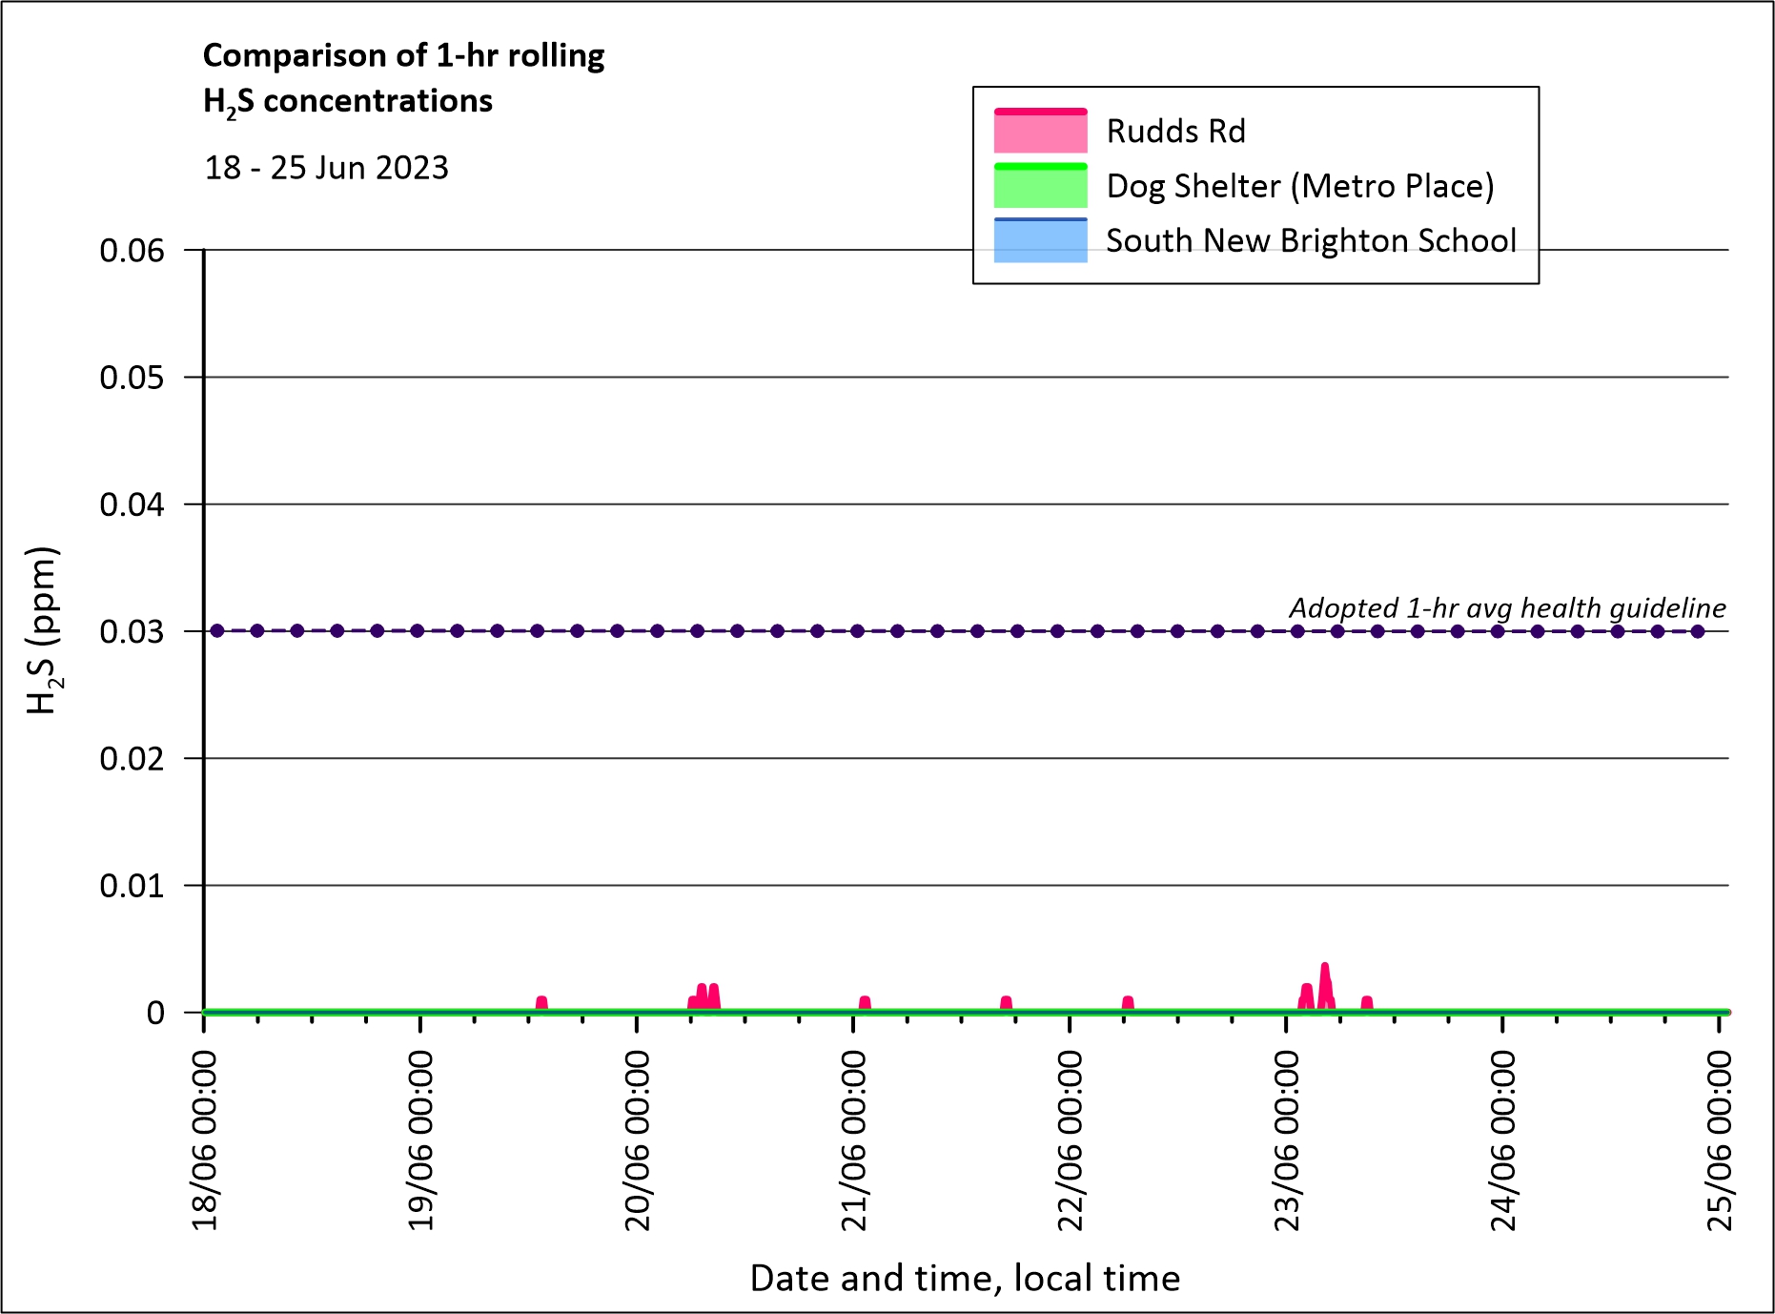Select the Dog Shelter (Metro Place) legend label
Image resolution: width=1775 pixels, height=1314 pixels.
click(x=1299, y=186)
